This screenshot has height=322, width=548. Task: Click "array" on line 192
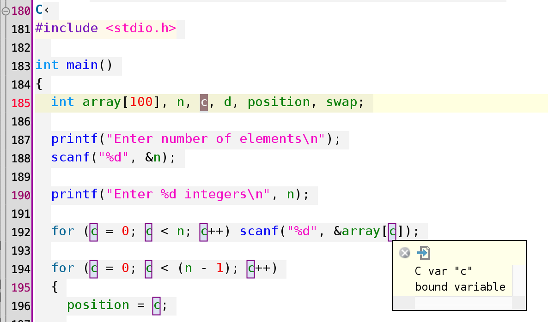[x=361, y=231]
